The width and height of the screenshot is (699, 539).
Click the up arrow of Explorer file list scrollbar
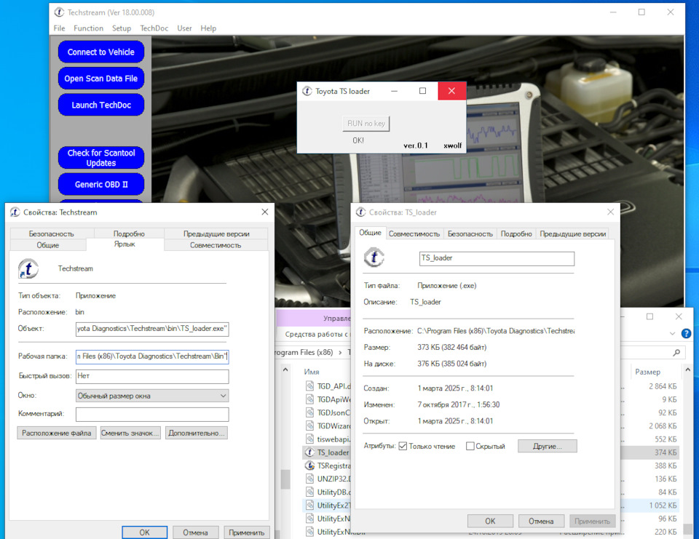click(688, 370)
